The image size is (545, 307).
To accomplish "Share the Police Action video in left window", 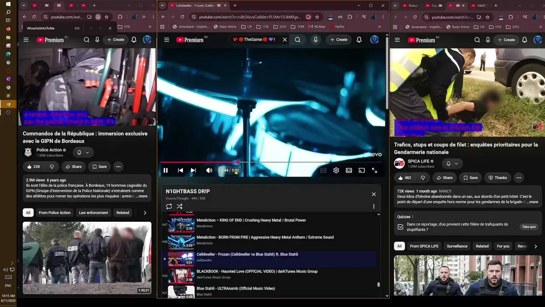I will (73, 167).
